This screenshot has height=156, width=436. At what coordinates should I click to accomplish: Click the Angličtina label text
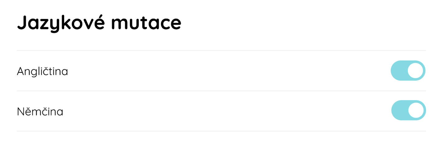coord(42,71)
